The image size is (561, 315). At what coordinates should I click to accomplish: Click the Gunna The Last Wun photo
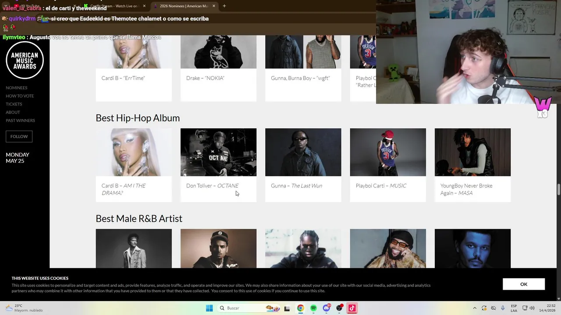303,152
